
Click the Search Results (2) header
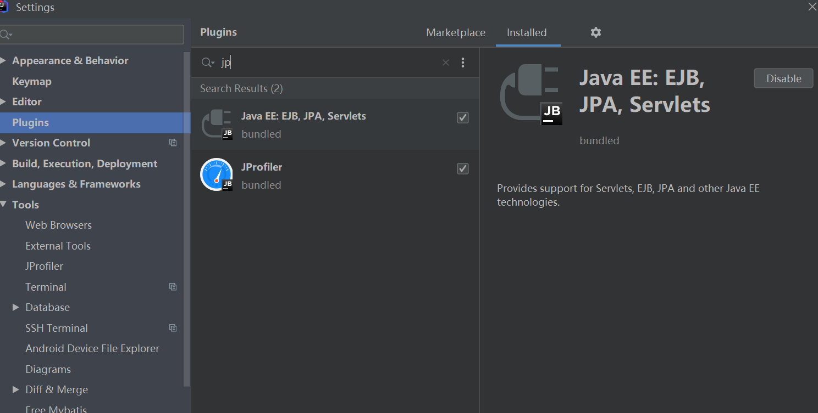point(241,88)
